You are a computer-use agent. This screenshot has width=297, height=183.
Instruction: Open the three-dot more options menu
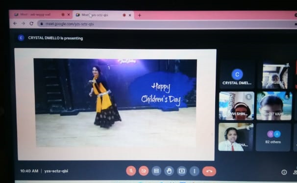[195, 171]
